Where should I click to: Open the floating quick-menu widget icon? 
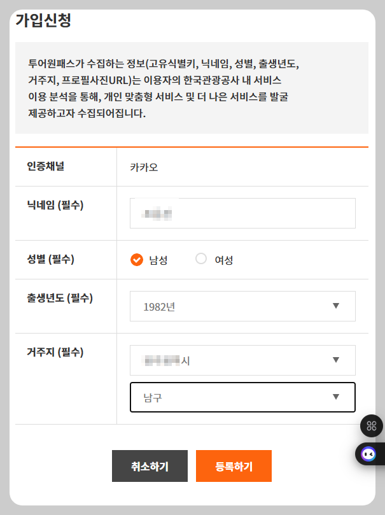pyautogui.click(x=373, y=427)
